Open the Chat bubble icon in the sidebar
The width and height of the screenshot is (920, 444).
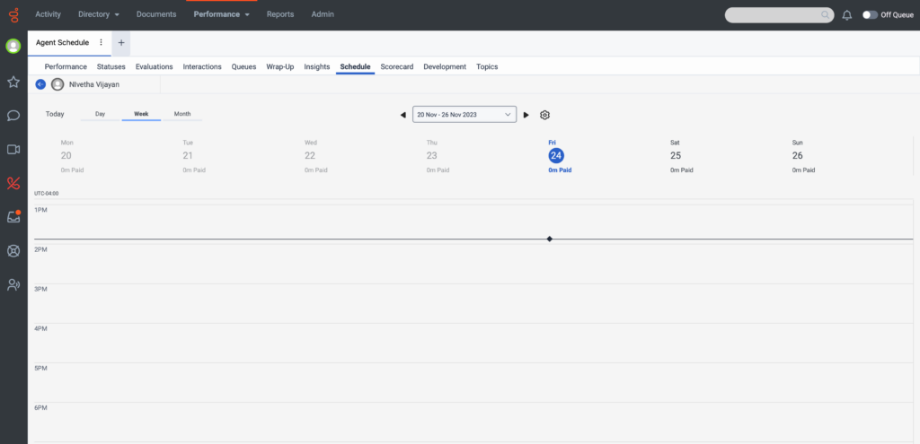pos(13,116)
